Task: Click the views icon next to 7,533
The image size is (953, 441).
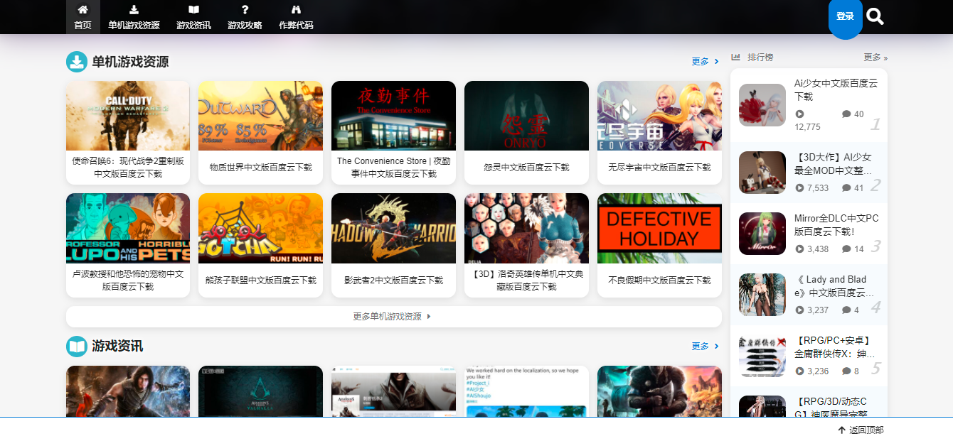Action: (799, 188)
